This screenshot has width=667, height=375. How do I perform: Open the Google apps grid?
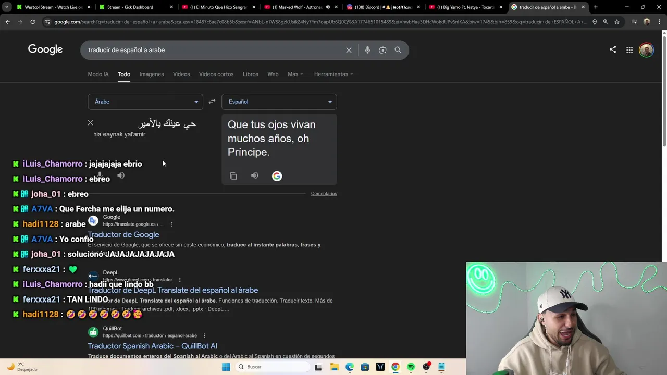[x=629, y=50]
